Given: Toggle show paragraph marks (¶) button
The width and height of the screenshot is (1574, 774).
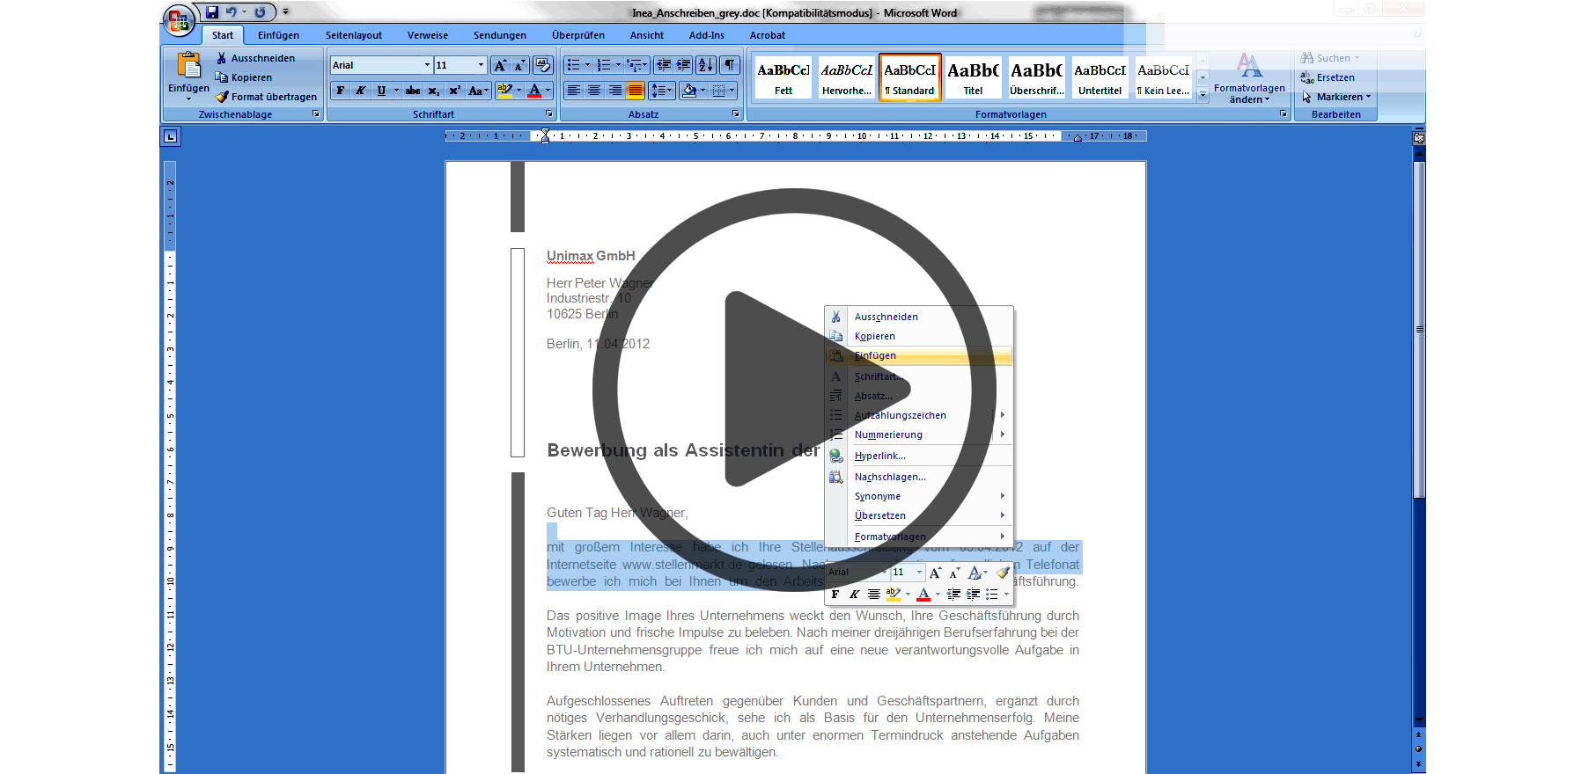Looking at the screenshot, I should pyautogui.click(x=730, y=65).
